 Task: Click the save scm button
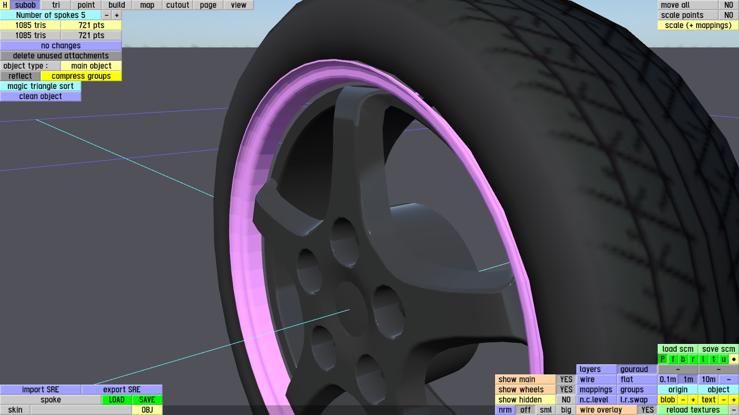(x=719, y=349)
